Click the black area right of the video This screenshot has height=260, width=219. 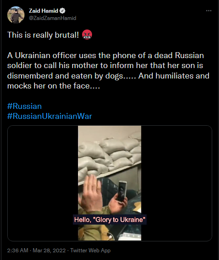176,183
